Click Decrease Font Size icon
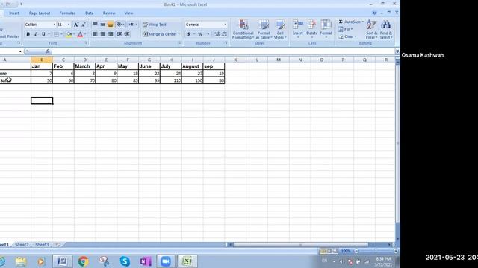Viewport: 478px width, 268px height. point(83,25)
